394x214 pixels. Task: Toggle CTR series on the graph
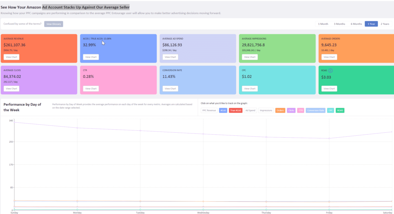[301, 110]
